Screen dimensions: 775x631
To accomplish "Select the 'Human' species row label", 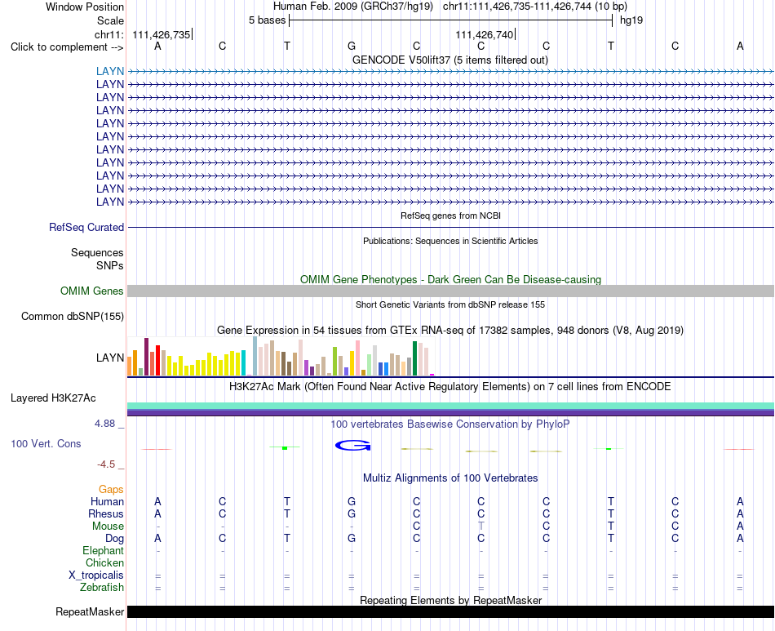I will pos(107,501).
